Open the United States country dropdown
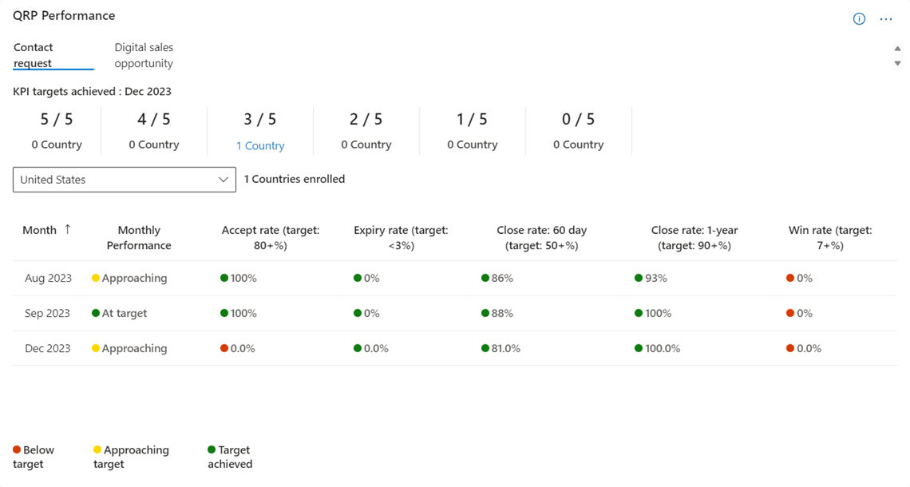This screenshot has height=487, width=910. (x=124, y=180)
